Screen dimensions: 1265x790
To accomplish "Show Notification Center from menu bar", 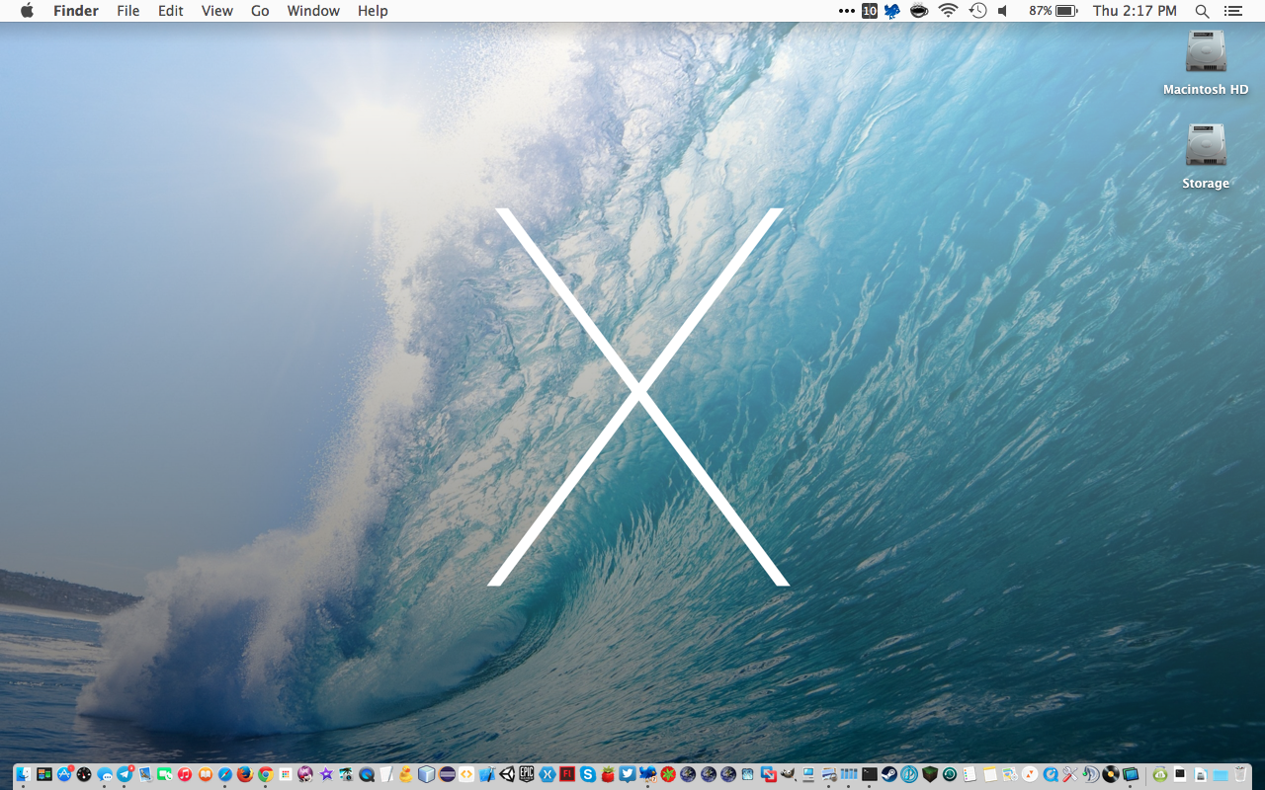I will pyautogui.click(x=1232, y=11).
